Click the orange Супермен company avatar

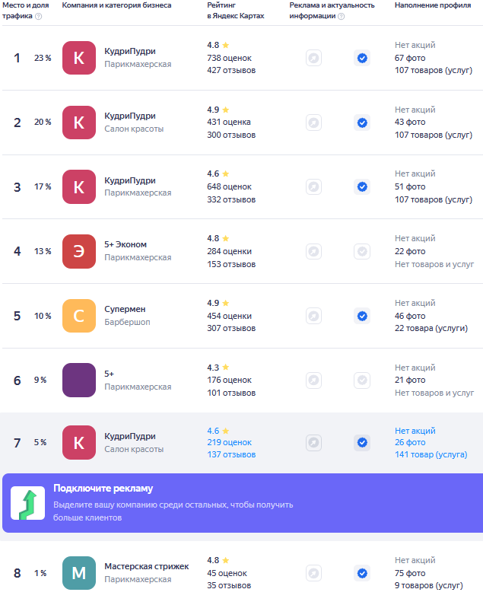pos(79,316)
